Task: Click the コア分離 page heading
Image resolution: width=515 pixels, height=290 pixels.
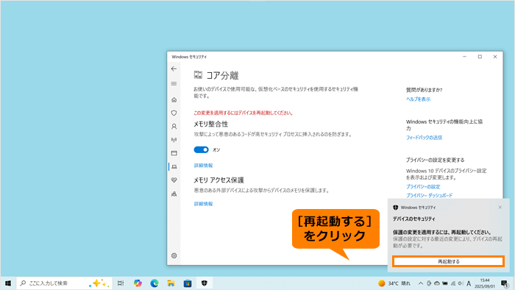Action: point(222,76)
